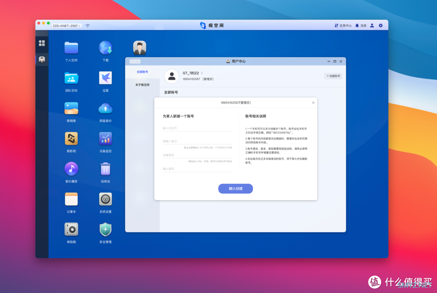Screen dimensions: 437x293
Task: Close the 用户中心 window
Action: [341, 61]
